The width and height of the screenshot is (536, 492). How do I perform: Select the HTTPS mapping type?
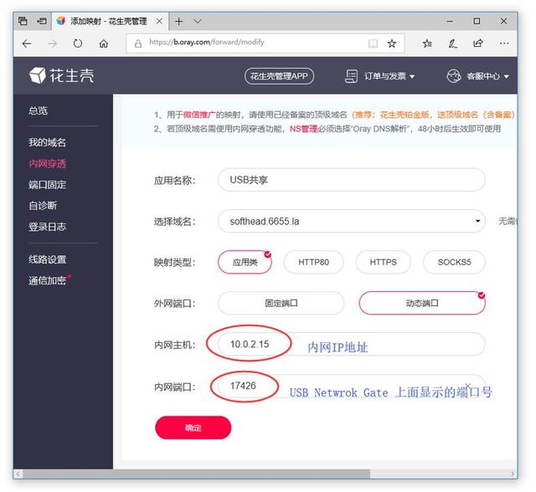(383, 262)
